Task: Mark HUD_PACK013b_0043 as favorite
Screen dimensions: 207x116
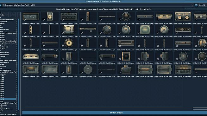Action: [82, 73]
